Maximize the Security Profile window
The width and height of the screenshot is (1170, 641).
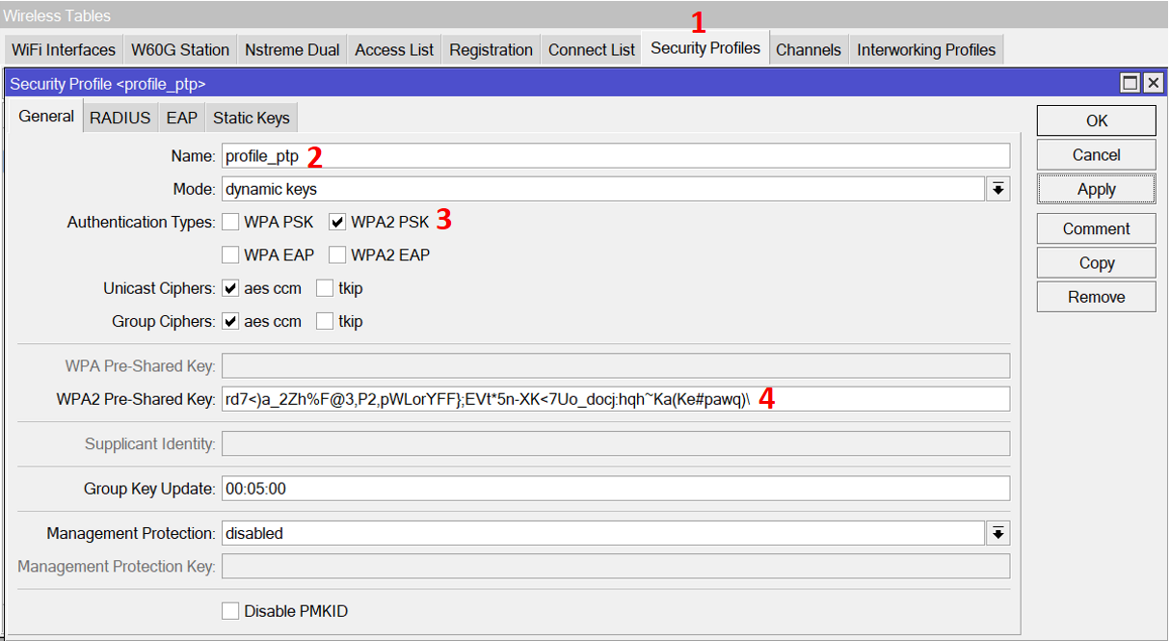1130,83
